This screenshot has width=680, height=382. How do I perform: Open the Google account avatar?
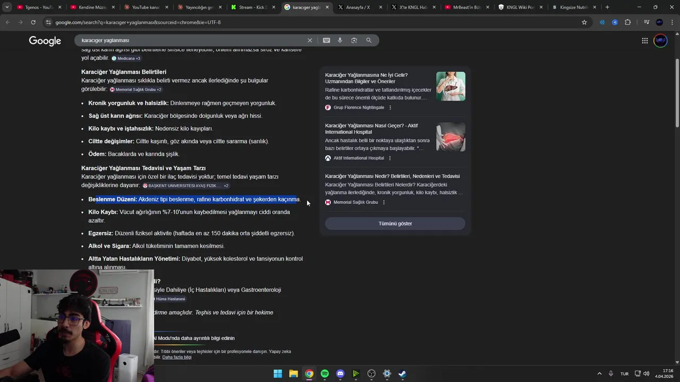tap(660, 41)
